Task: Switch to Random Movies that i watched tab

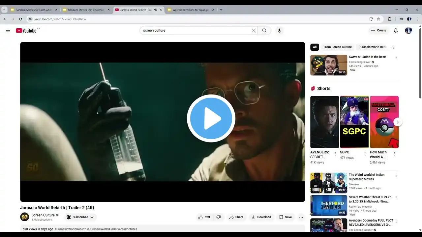Action: 86,10
